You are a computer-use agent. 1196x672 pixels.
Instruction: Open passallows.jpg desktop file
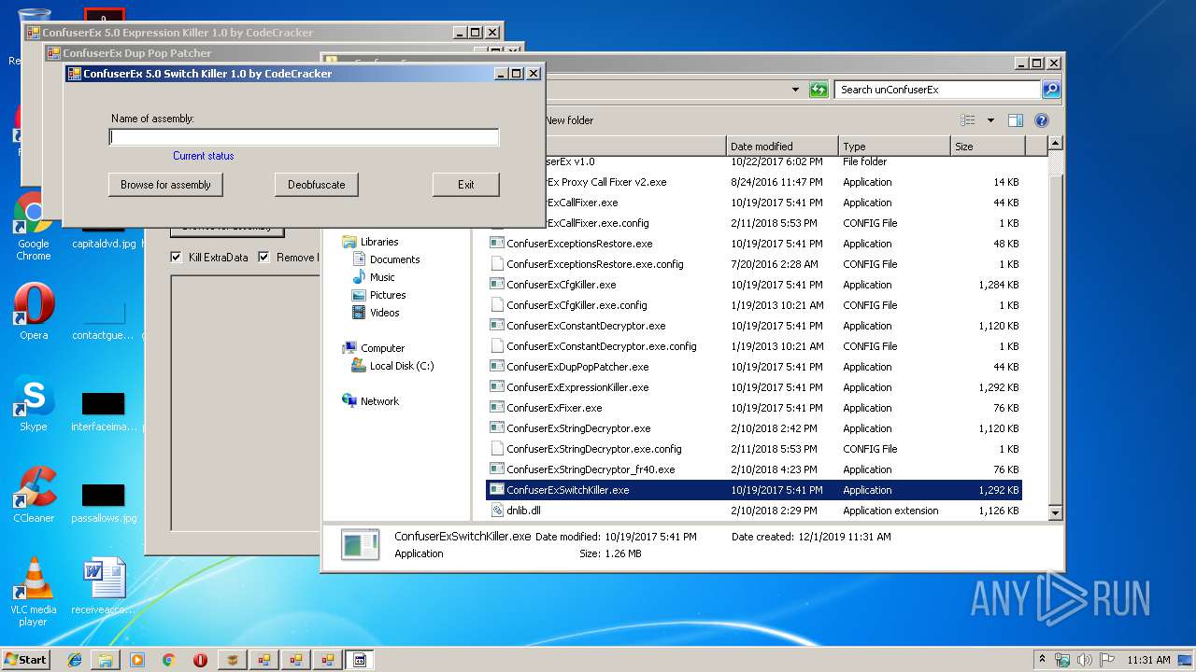point(103,504)
